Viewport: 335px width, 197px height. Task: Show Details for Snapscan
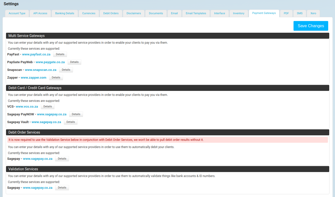click(66, 70)
